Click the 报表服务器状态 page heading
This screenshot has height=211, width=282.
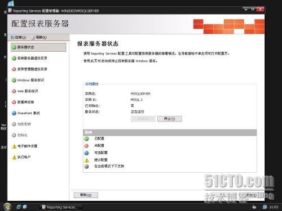tap(98, 43)
